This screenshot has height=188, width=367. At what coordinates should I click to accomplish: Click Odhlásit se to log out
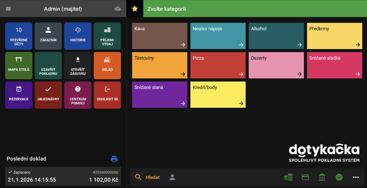[x=107, y=95]
